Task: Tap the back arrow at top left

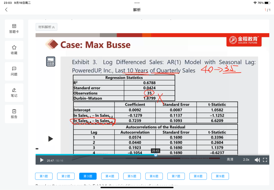Action: pos(6,10)
